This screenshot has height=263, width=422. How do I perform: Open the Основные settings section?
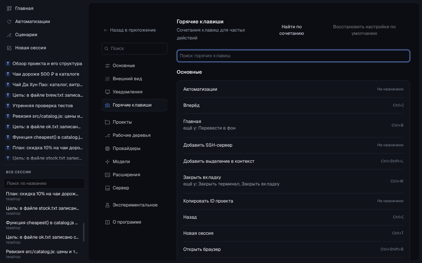135,66
